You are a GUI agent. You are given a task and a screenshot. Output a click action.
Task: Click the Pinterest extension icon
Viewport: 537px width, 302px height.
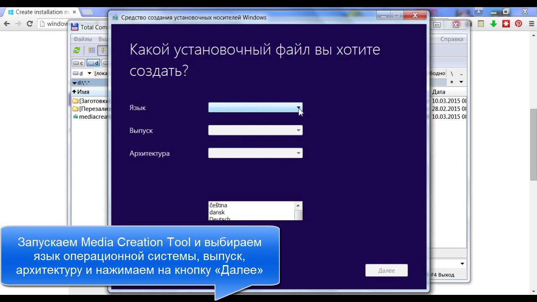(519, 24)
